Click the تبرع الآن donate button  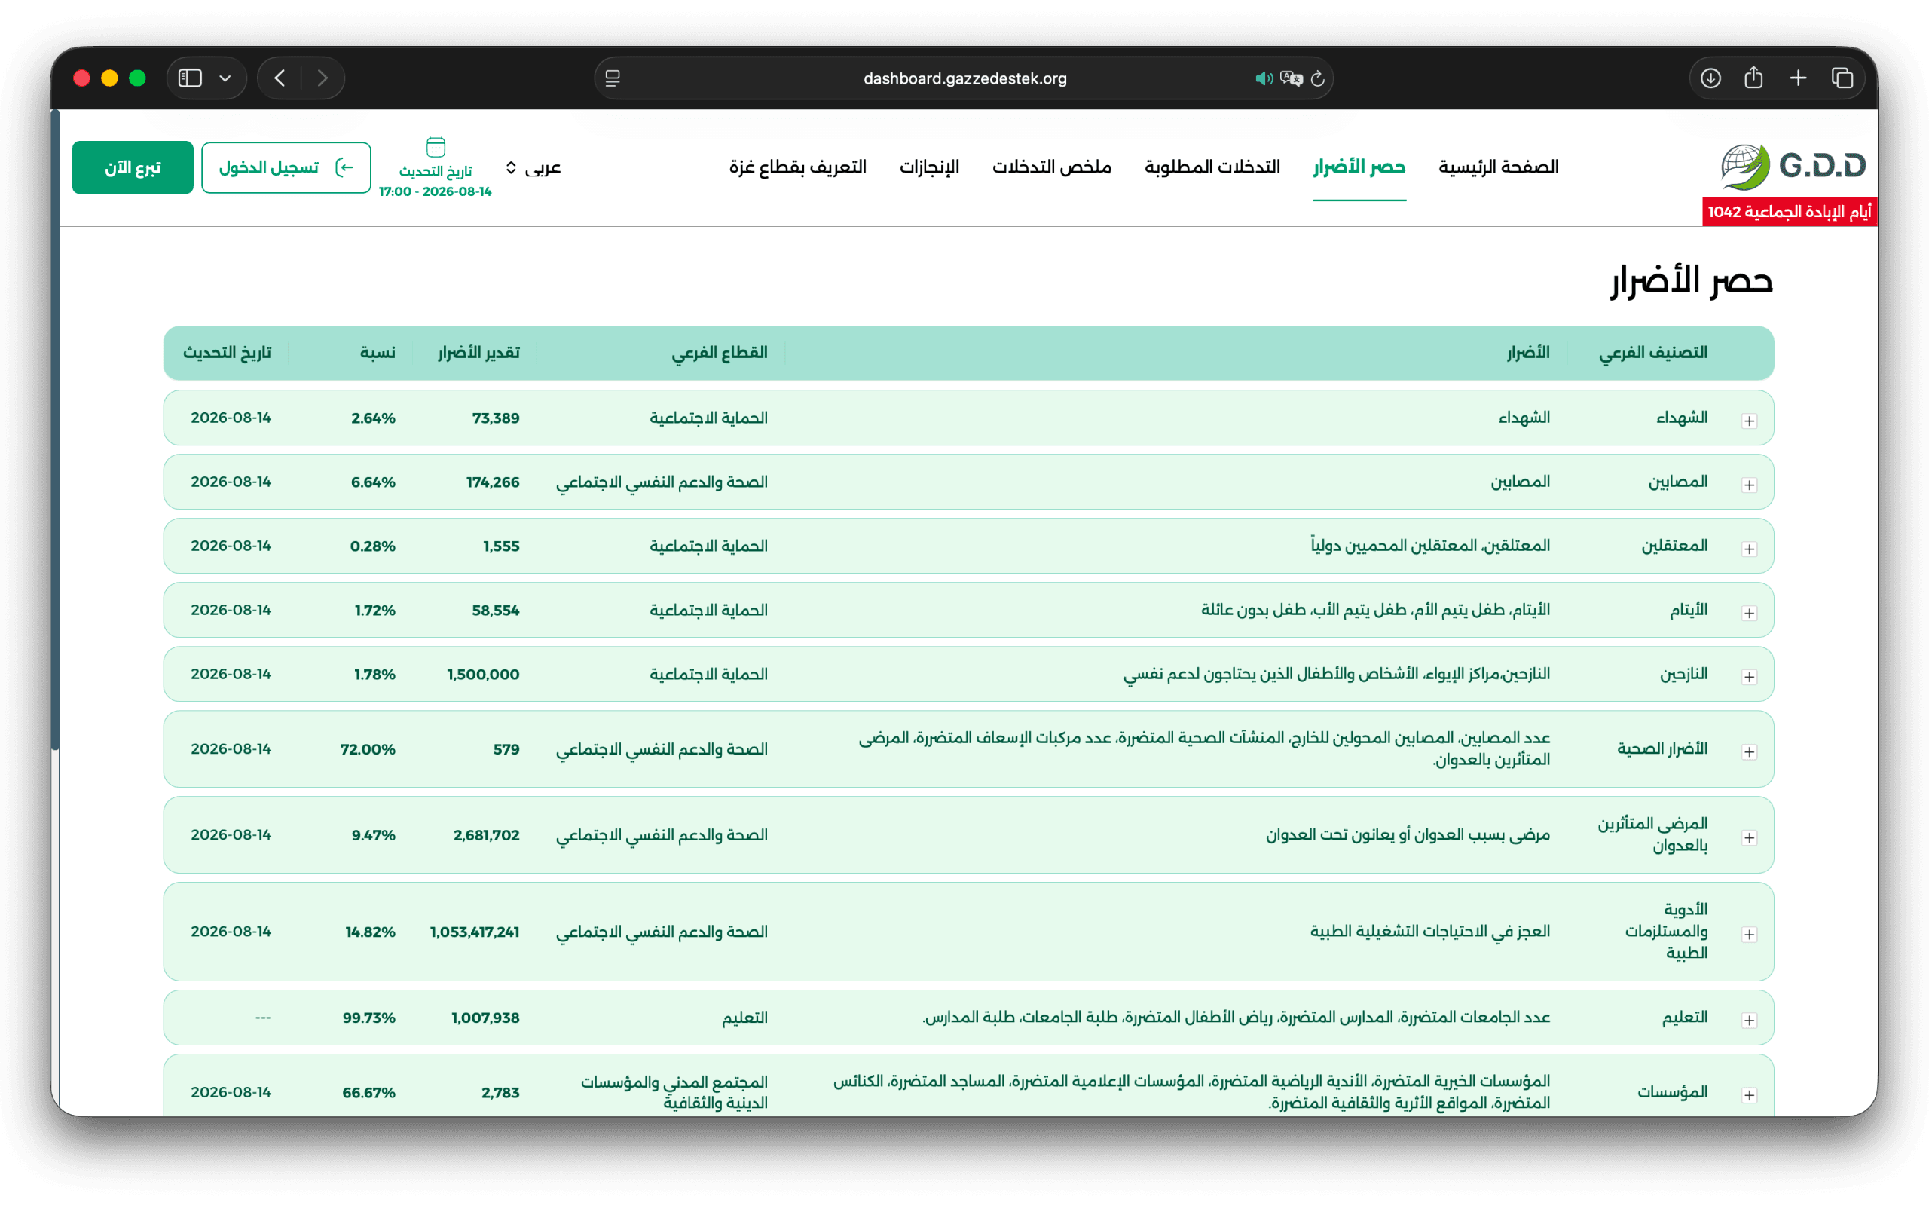(x=133, y=167)
